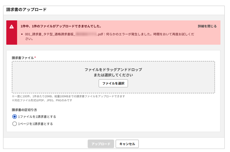
Task: Click the greyed-out アップロード button
Action: click(101, 144)
